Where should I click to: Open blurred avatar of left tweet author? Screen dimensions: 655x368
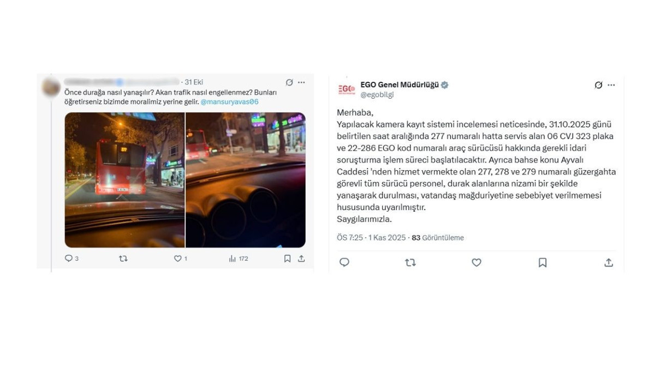pyautogui.click(x=51, y=87)
